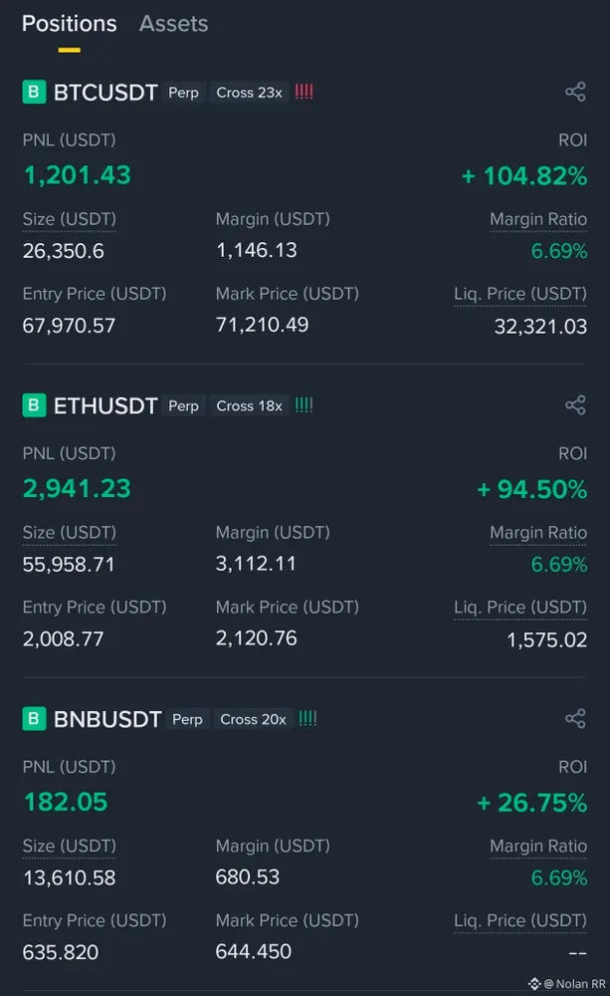
Task: Open the ETHUSDT pair name
Action: 105,405
